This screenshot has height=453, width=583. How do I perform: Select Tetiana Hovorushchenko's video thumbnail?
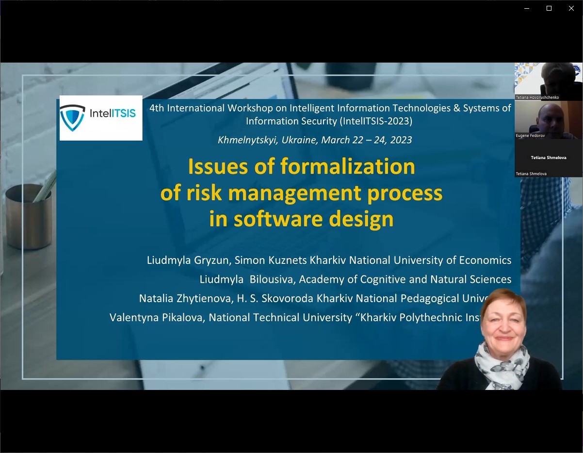pos(548,79)
